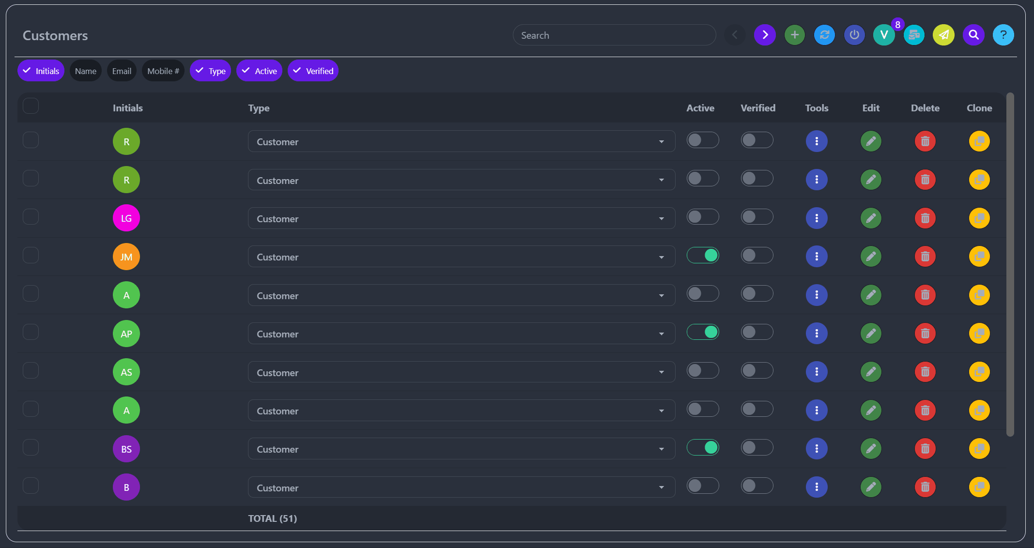Check the select-all checkbox in the table header
This screenshot has height=548, width=1034.
pyautogui.click(x=31, y=106)
